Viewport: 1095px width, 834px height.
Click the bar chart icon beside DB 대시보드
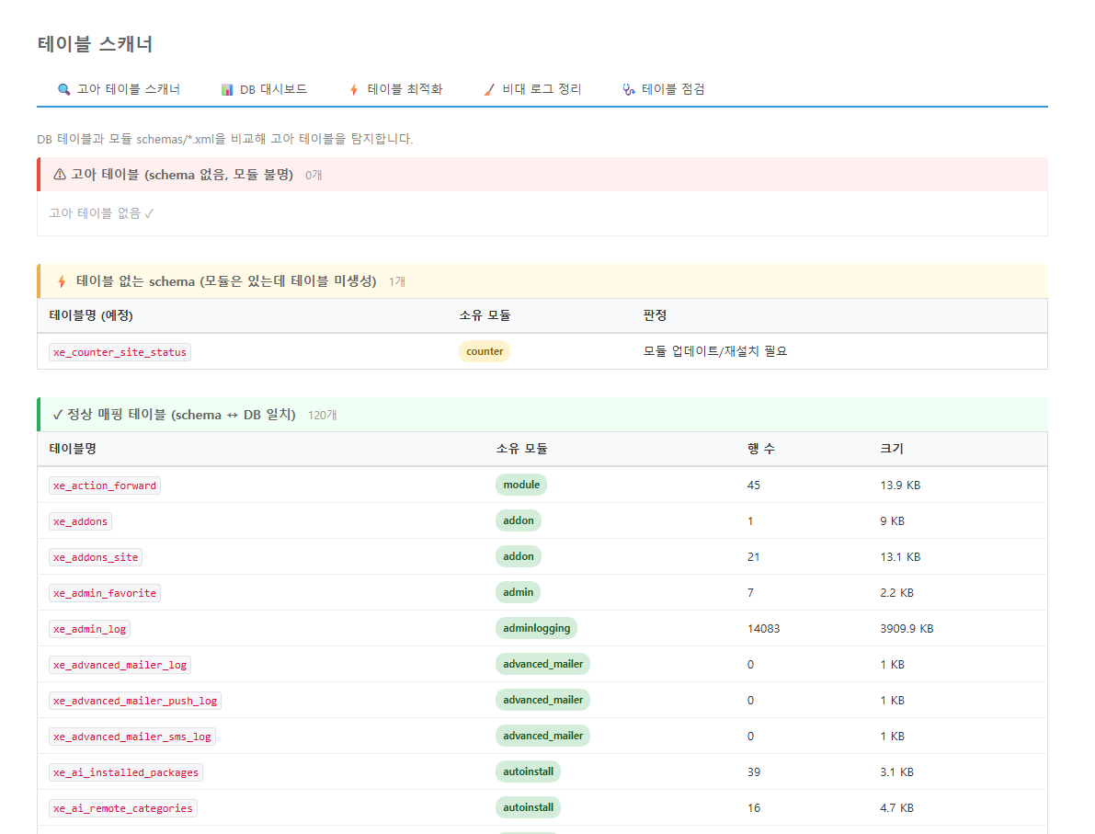227,89
